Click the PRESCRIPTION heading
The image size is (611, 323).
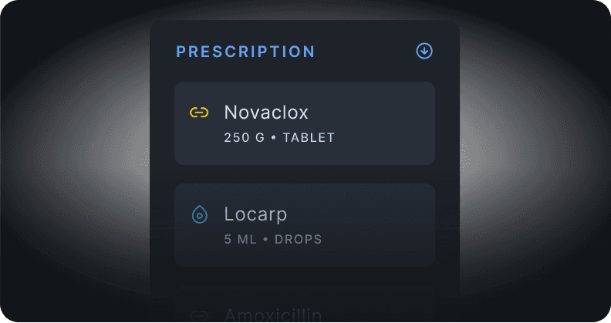[x=245, y=52]
